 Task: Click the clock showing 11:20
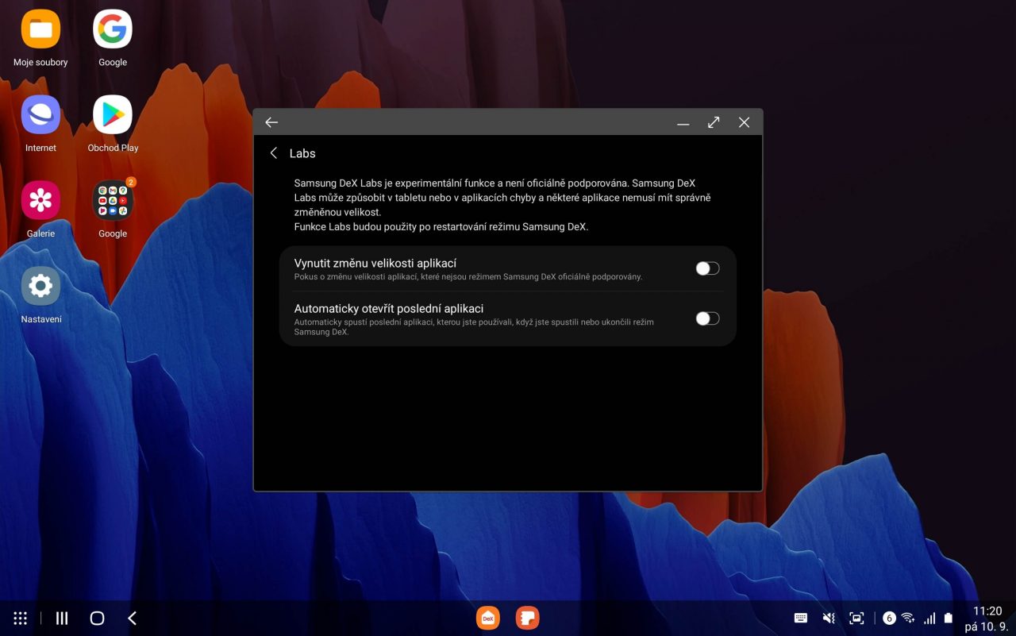click(987, 611)
